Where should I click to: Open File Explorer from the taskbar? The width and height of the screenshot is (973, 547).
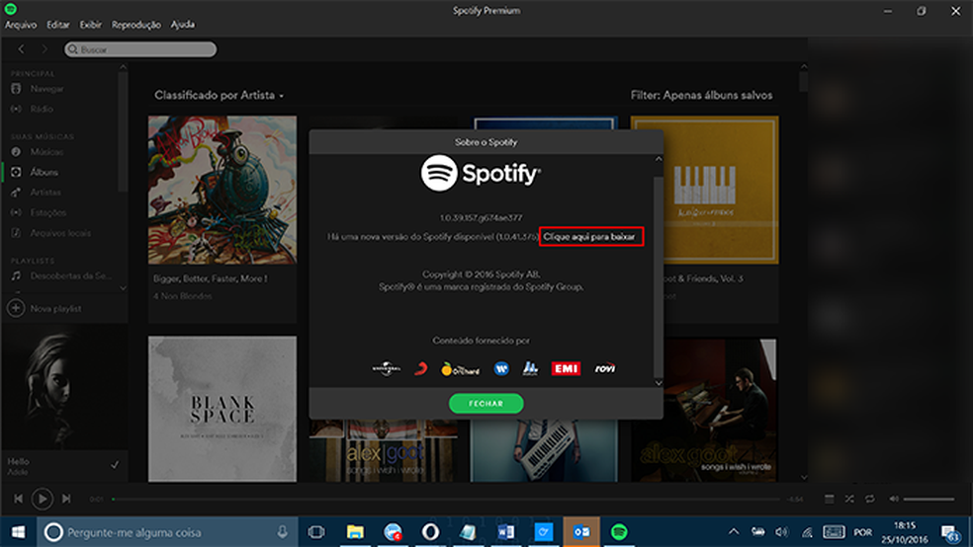(x=355, y=532)
